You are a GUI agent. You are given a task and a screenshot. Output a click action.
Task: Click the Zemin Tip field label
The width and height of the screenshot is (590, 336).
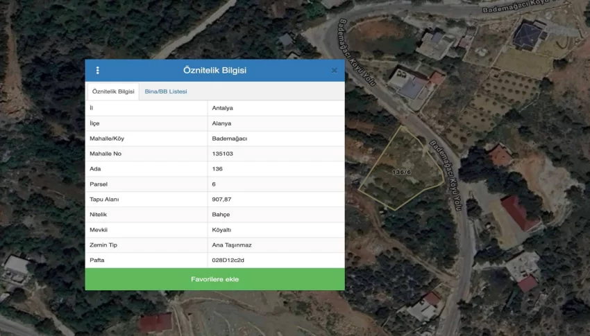[103, 245]
